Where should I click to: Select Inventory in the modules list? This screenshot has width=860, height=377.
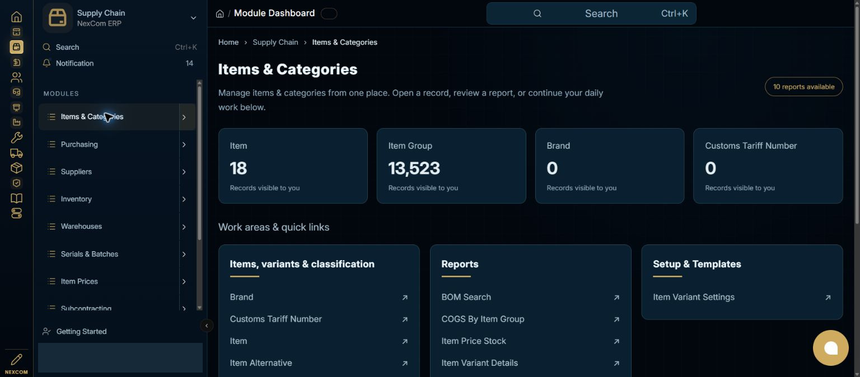[109, 199]
